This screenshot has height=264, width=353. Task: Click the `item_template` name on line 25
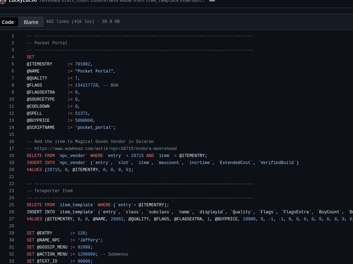(76, 205)
